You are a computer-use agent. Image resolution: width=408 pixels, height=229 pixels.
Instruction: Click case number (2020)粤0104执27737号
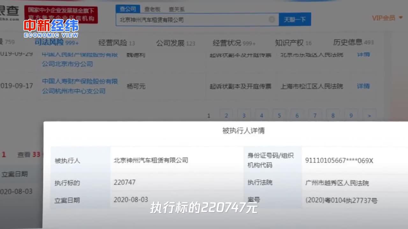(x=341, y=201)
